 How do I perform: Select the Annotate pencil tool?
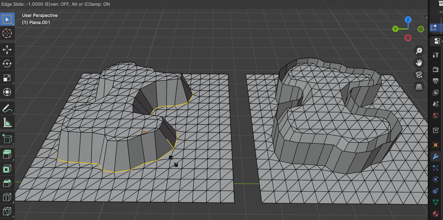pos(7,108)
